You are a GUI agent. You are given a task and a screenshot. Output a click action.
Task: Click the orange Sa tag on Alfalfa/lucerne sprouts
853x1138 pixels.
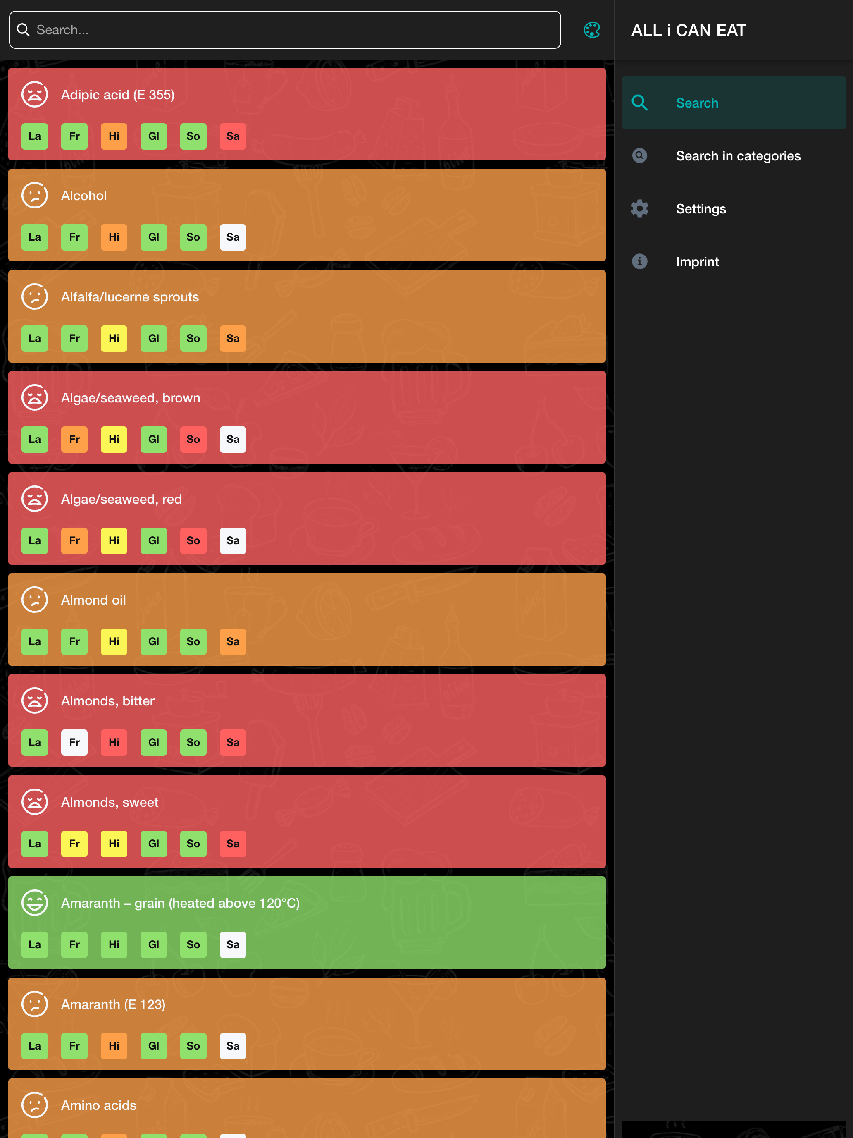pos(233,339)
